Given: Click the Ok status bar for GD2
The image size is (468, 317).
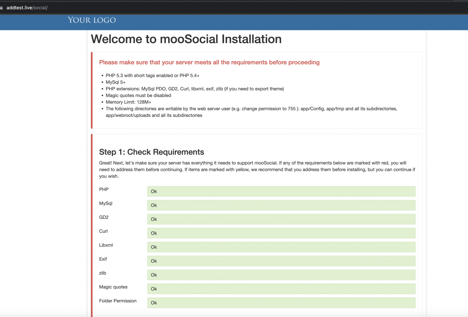Looking at the screenshot, I should coord(281,219).
